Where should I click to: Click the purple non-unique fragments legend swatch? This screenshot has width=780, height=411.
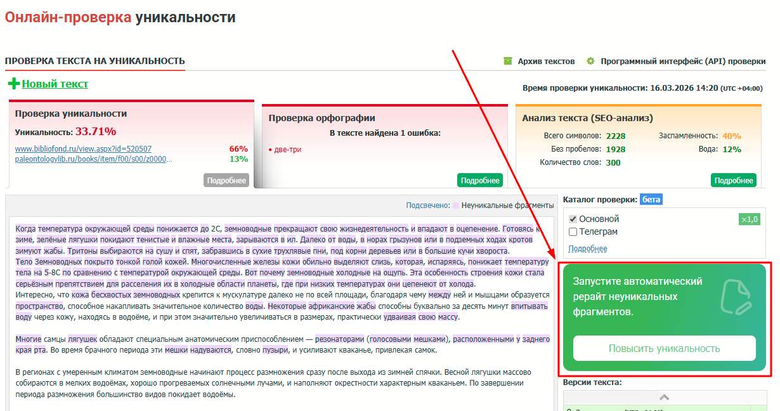455,205
